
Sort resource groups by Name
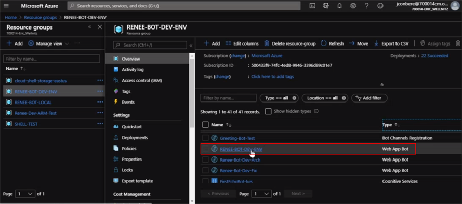16,68
